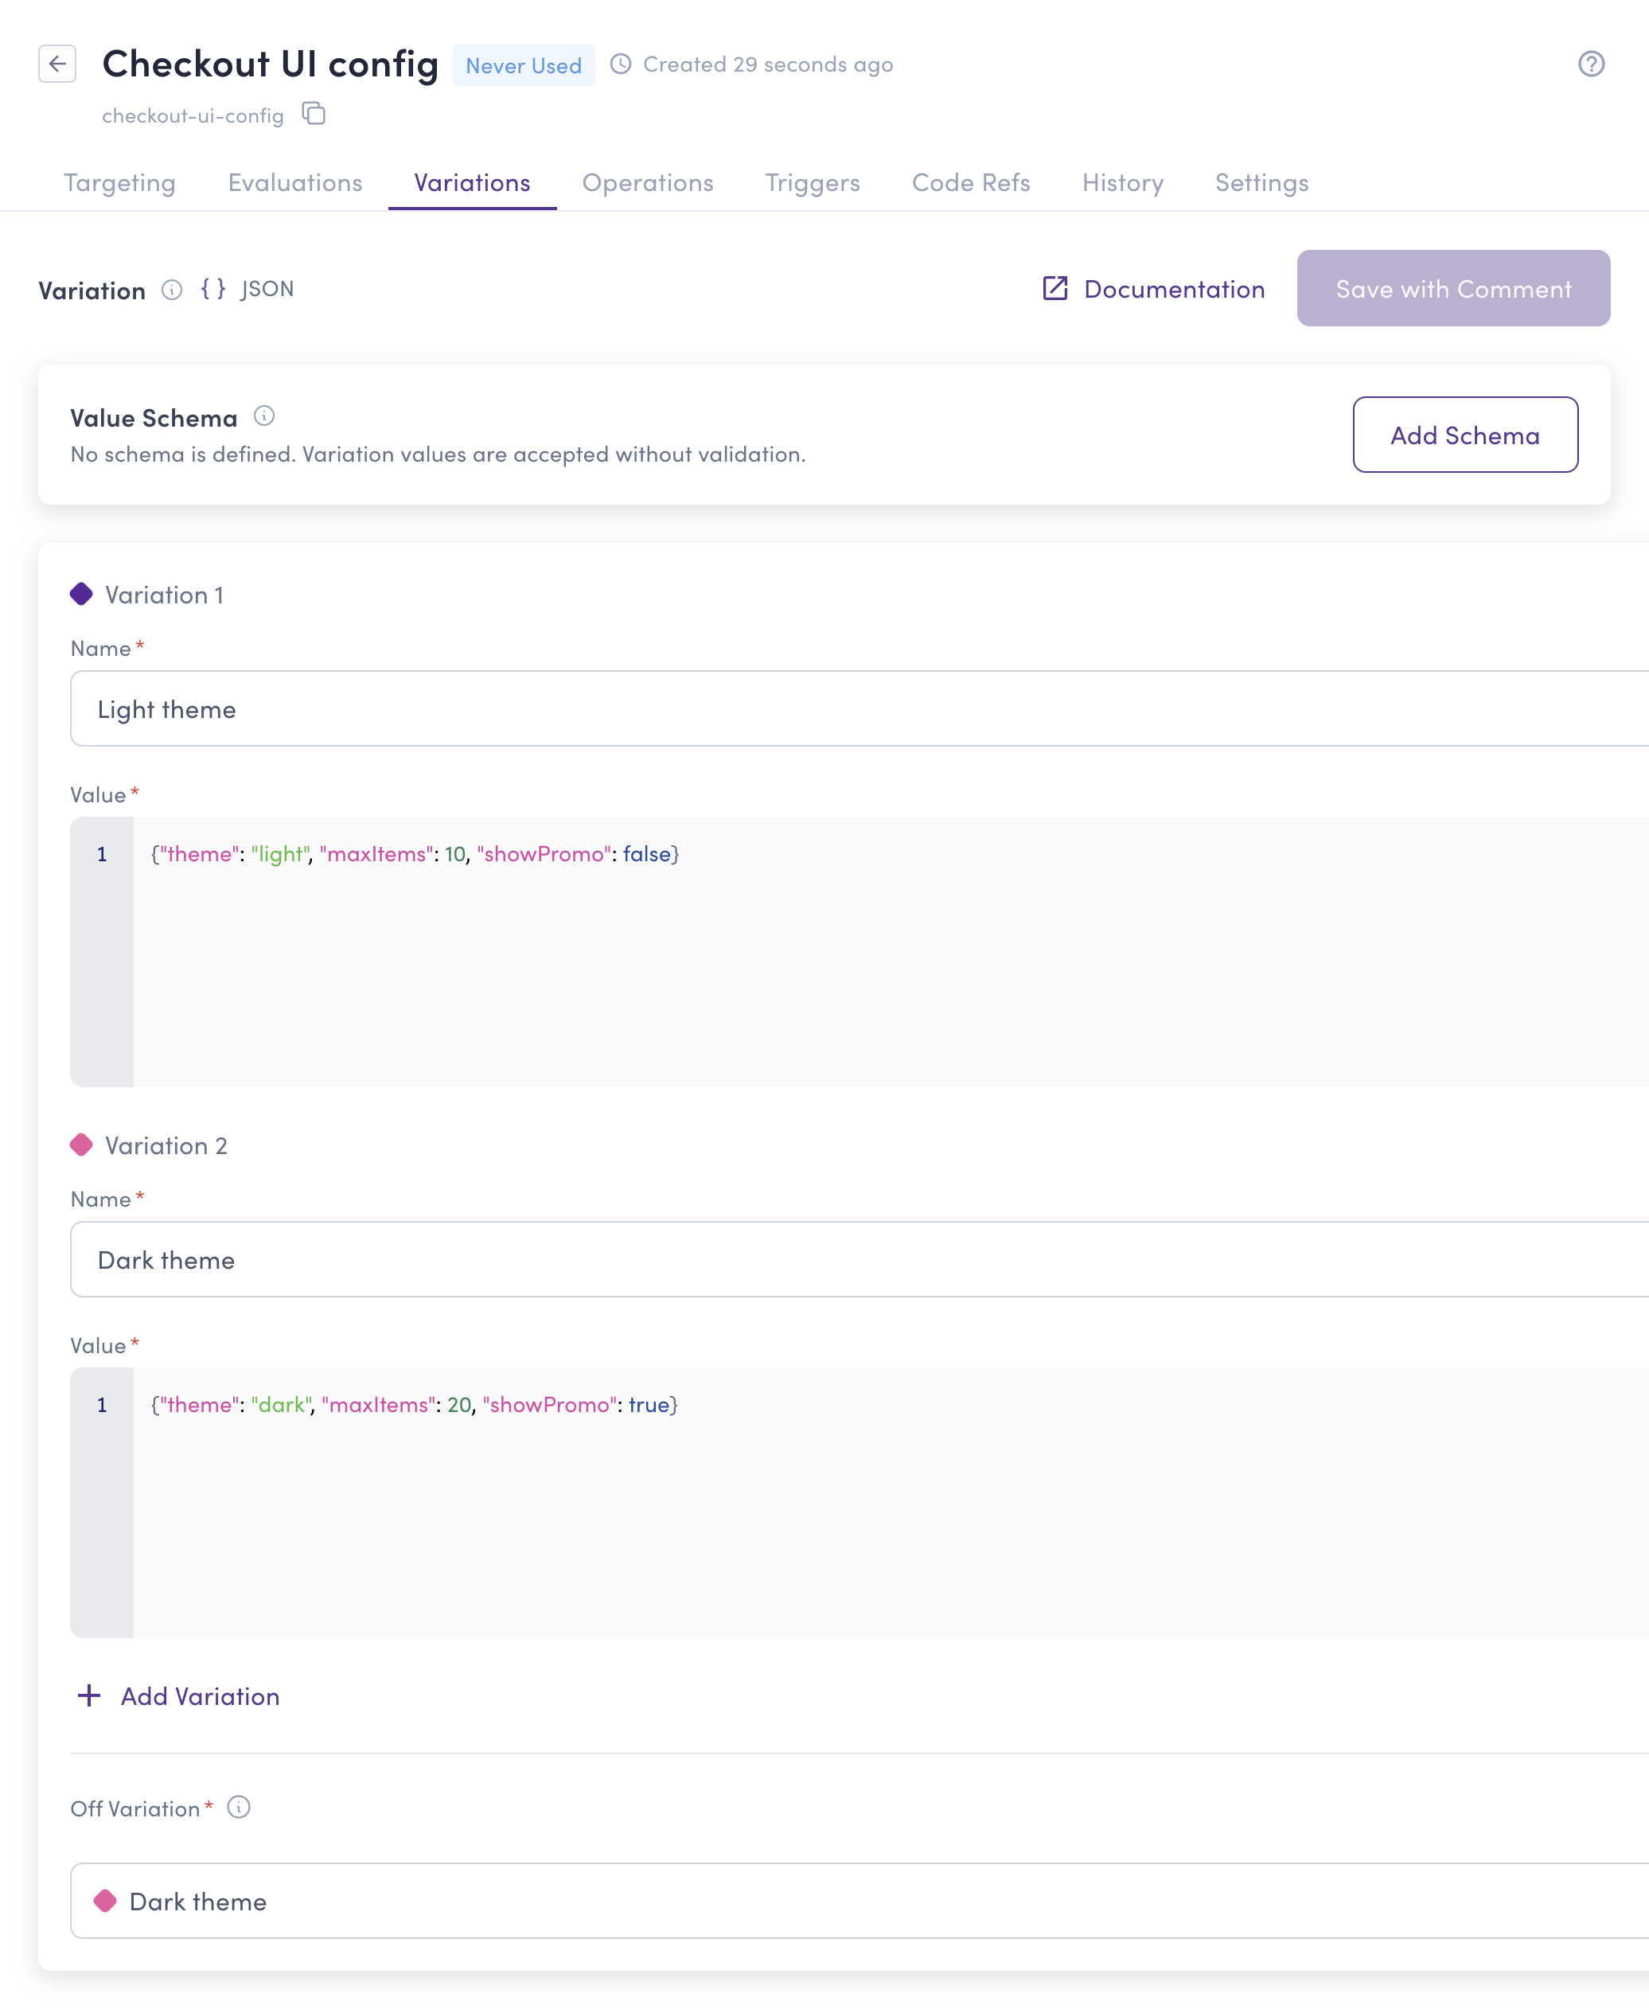Click the JSON type label
1649x2009 pixels.
[267, 289]
